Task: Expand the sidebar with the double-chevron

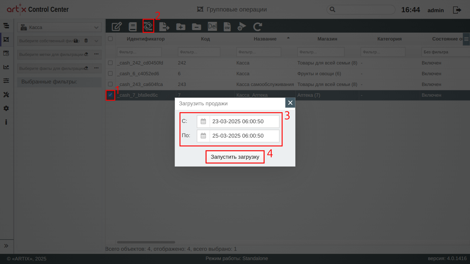Action: (6, 246)
